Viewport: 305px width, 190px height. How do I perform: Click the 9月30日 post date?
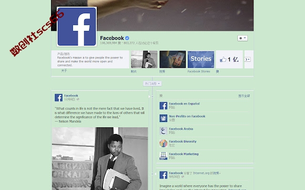click(x=174, y=177)
